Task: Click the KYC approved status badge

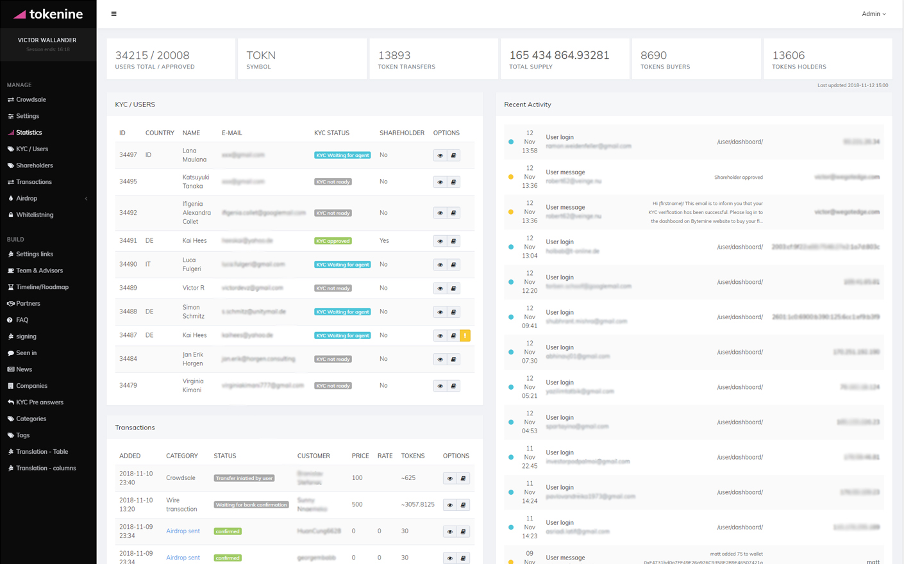Action: click(x=333, y=241)
